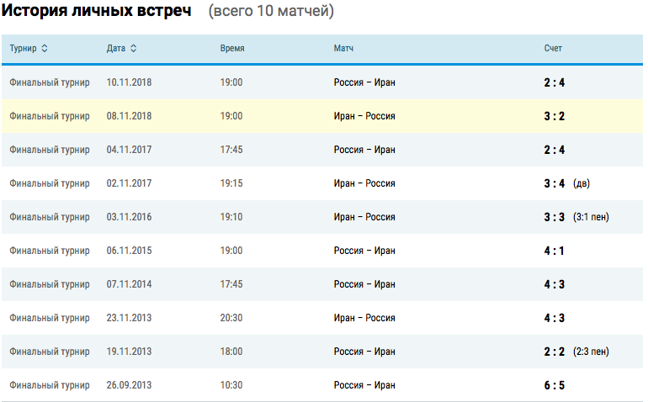Open the 3 : 3 (3:1 пен) result

pyautogui.click(x=576, y=217)
